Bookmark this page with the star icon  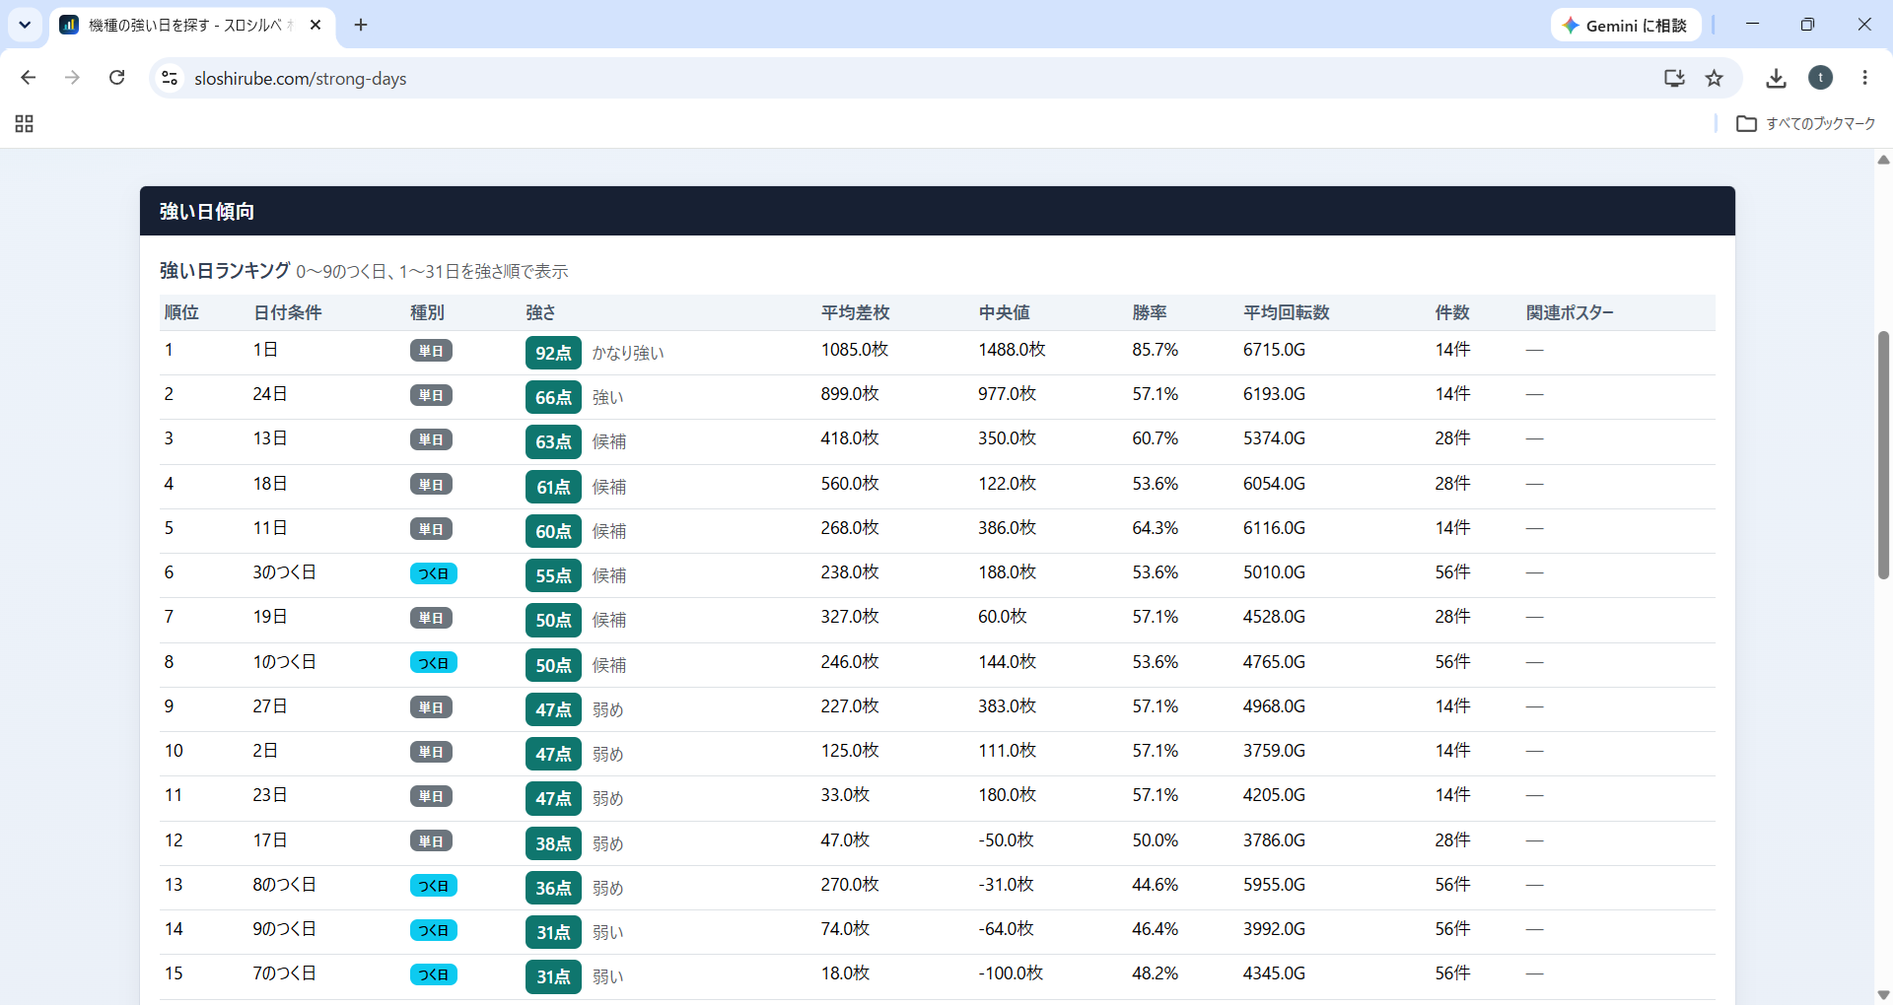point(1715,78)
